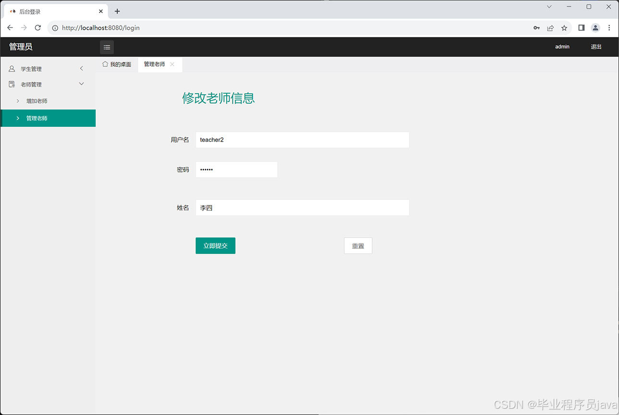Open the Chrome profile avatar icon
Viewport: 619px width, 415px height.
click(x=595, y=28)
